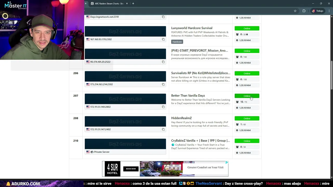Click Online status of Survivalists RP
Image resolution: width=333 pixels, height=187 pixels.
(247, 74)
